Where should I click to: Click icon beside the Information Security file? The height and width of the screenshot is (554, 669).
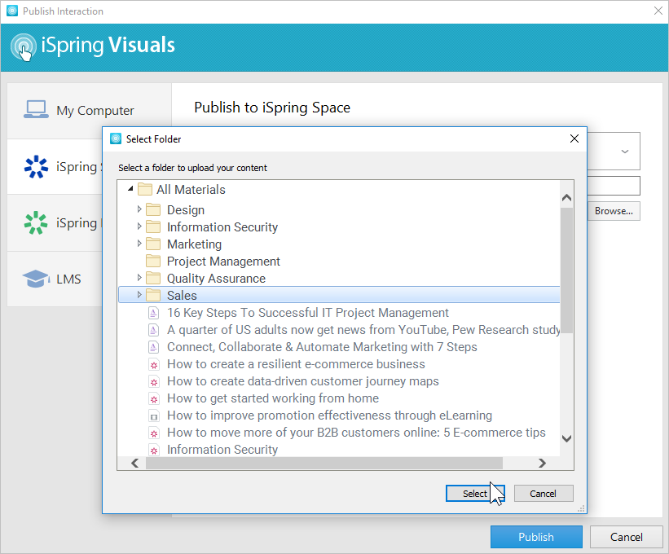click(153, 450)
